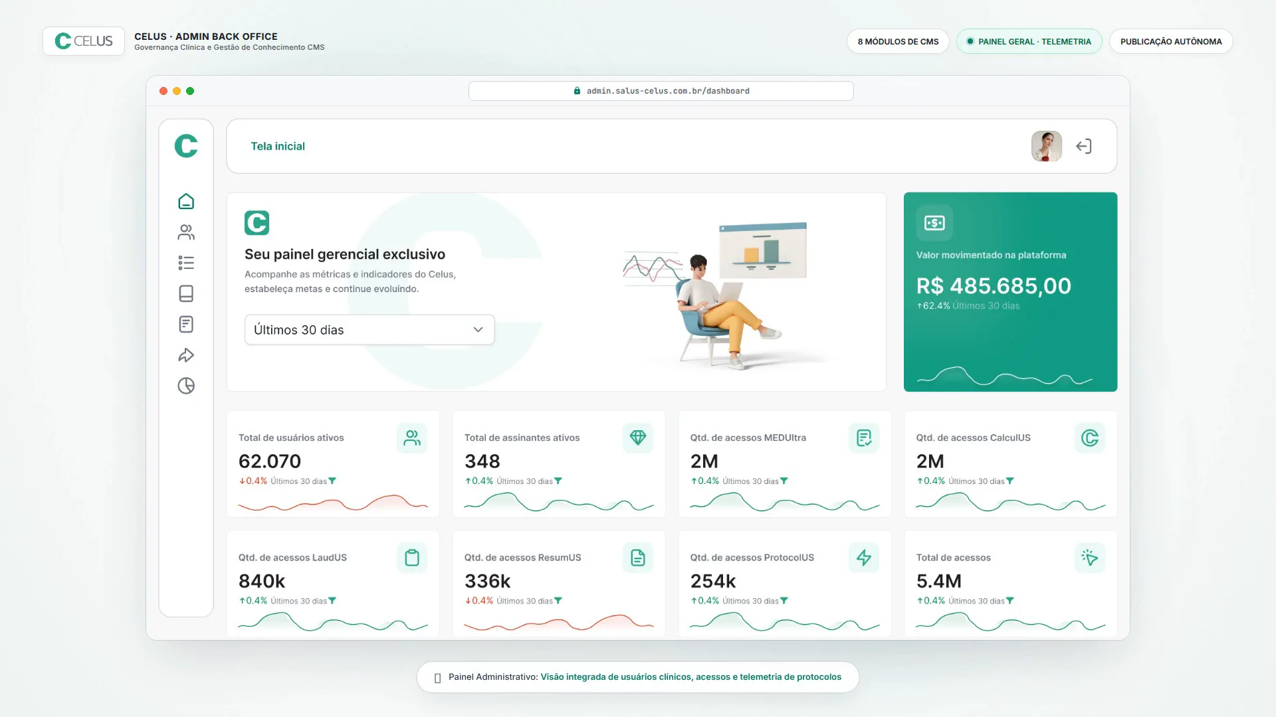The height and width of the screenshot is (717, 1276).
Task: Open the share arrow icon in the sidebar
Action: [186, 355]
